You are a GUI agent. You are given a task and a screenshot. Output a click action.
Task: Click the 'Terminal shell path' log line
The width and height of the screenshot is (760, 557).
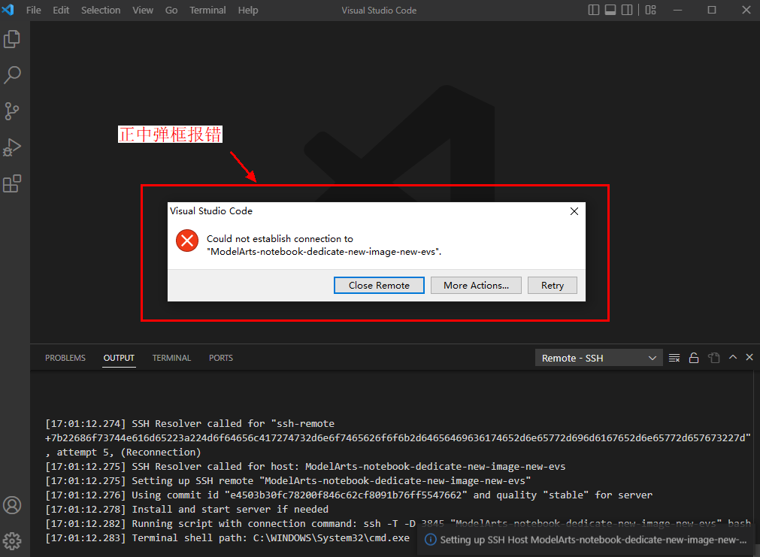click(227, 538)
